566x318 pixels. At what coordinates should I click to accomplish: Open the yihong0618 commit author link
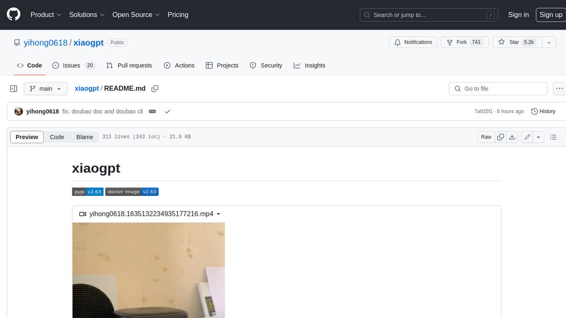pos(42,112)
